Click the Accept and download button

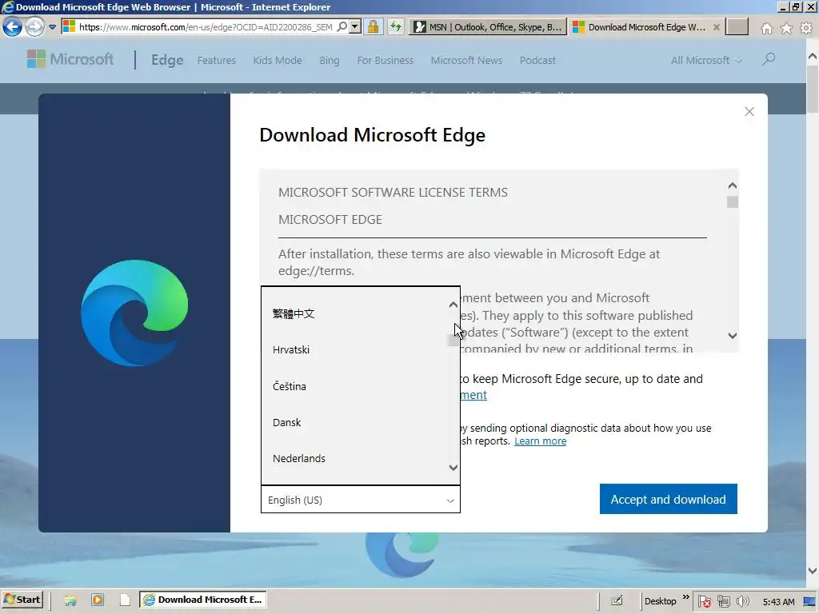[668, 499]
